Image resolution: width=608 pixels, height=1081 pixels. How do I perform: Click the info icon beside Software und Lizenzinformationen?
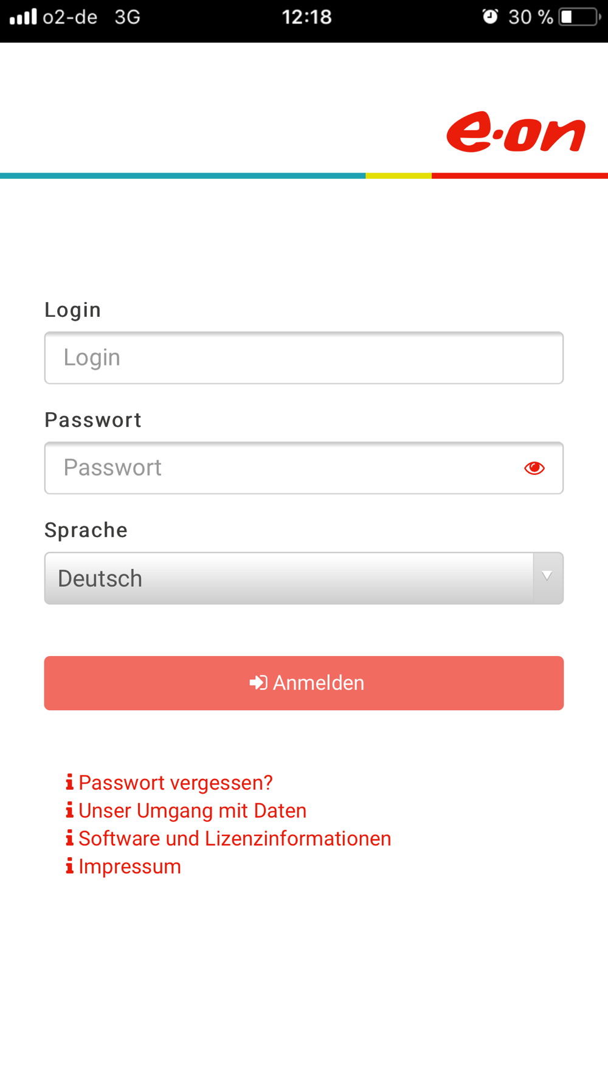click(x=70, y=838)
